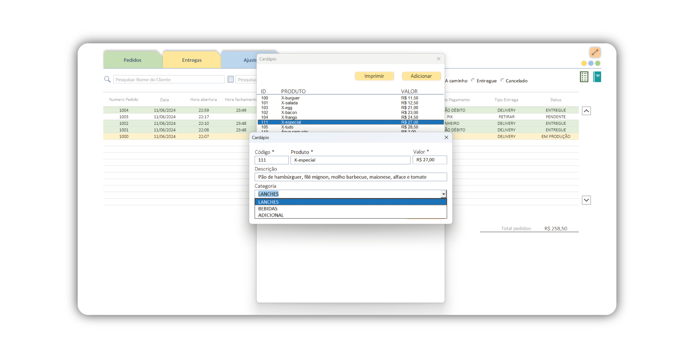694x361 pixels.
Task: Click the Total pedidos value R$ 258,50
Action: (x=556, y=229)
